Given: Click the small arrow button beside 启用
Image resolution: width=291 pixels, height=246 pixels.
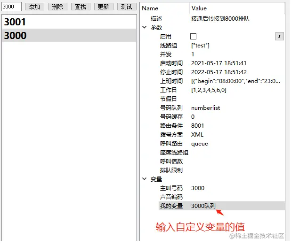Looking at the screenshot, I should [x=279, y=36].
